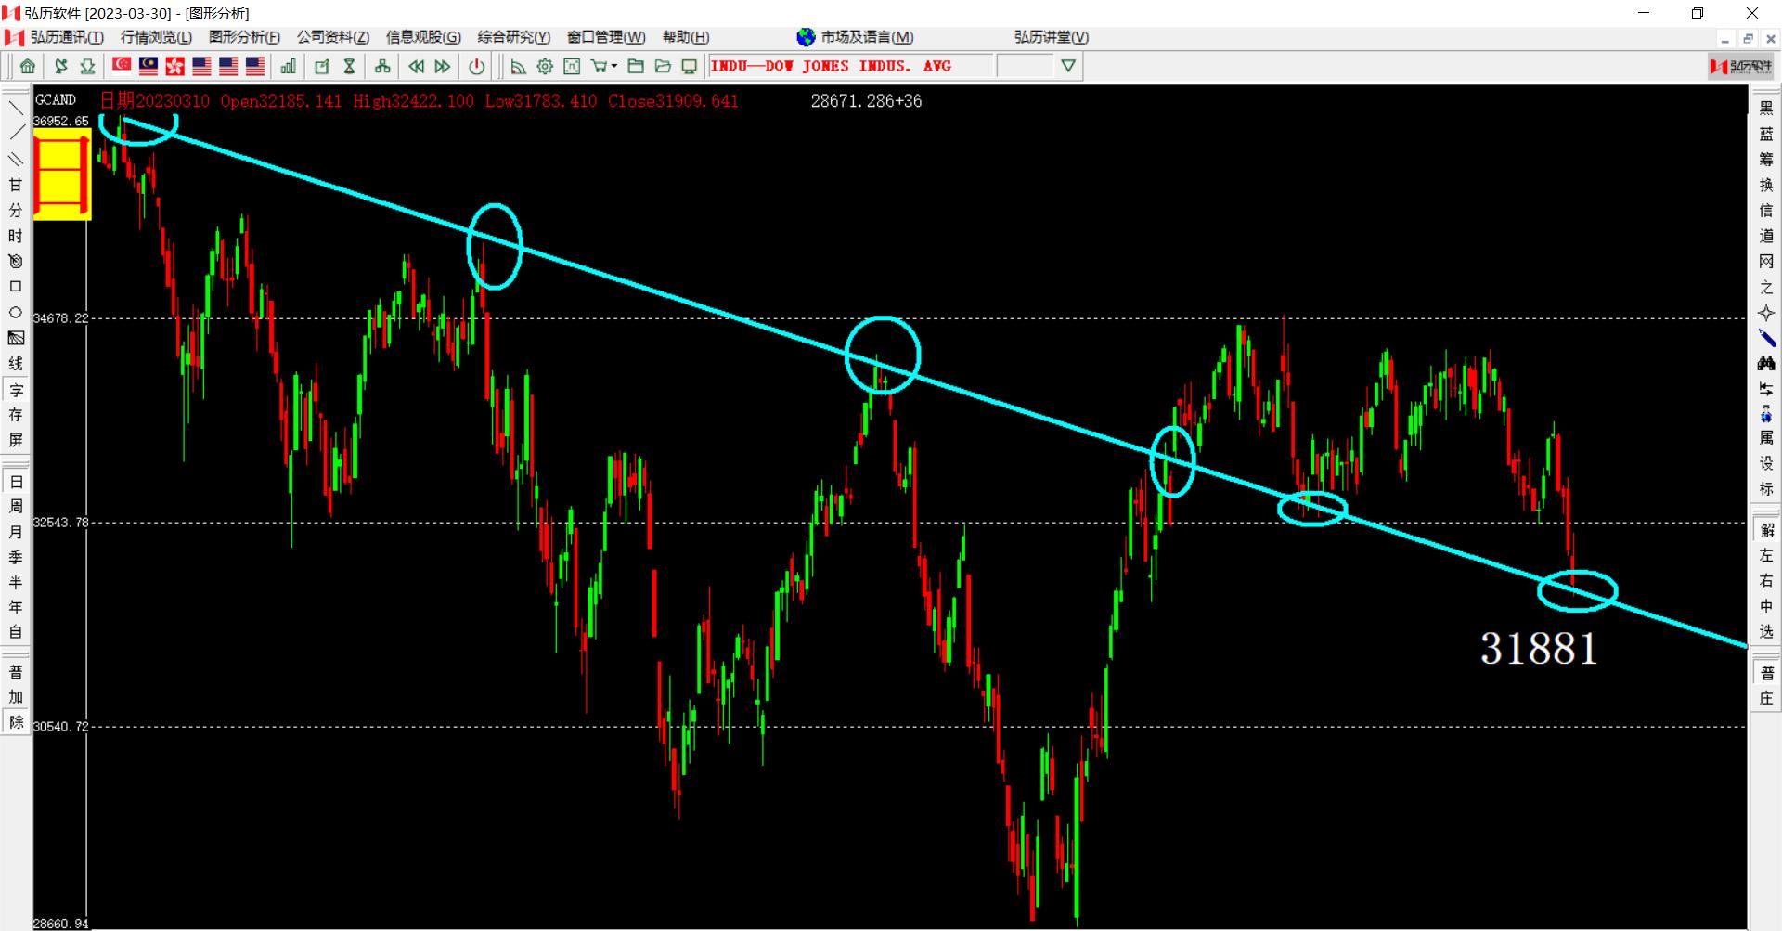1782x931 pixels.
Task: Select the rectangle drawing tool
Action: pyautogui.click(x=16, y=287)
